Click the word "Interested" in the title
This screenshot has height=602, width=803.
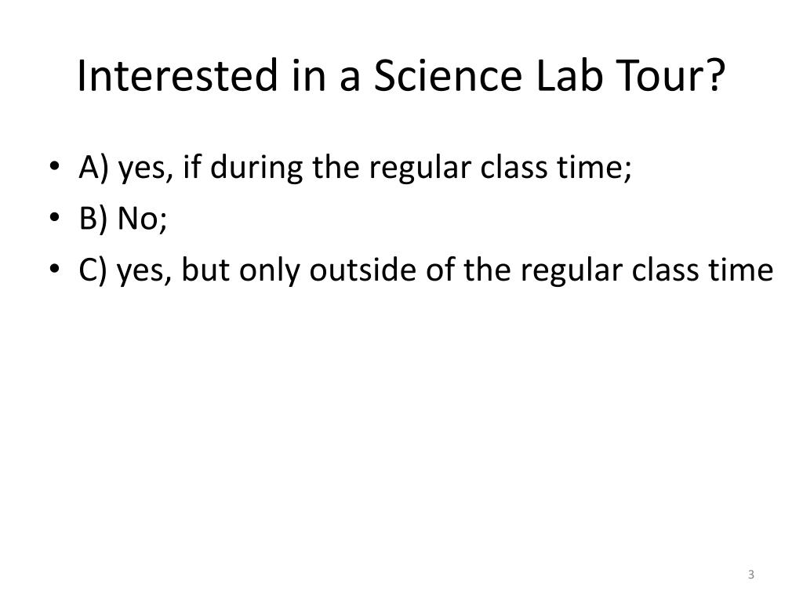coord(178,76)
